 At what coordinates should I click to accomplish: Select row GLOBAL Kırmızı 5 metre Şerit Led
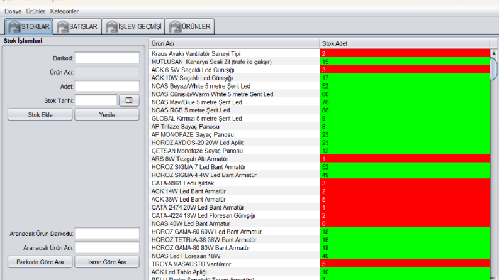pos(320,118)
